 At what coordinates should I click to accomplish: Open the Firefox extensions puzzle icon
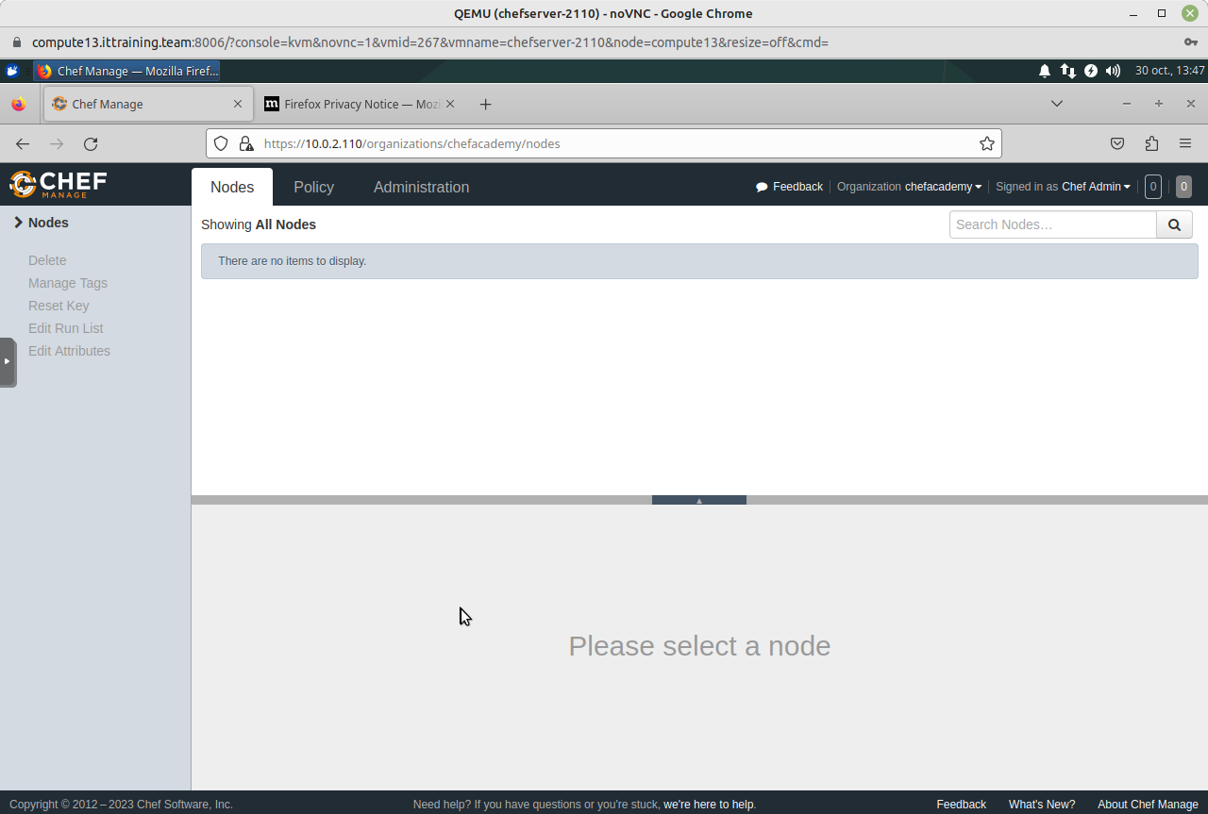click(1151, 143)
